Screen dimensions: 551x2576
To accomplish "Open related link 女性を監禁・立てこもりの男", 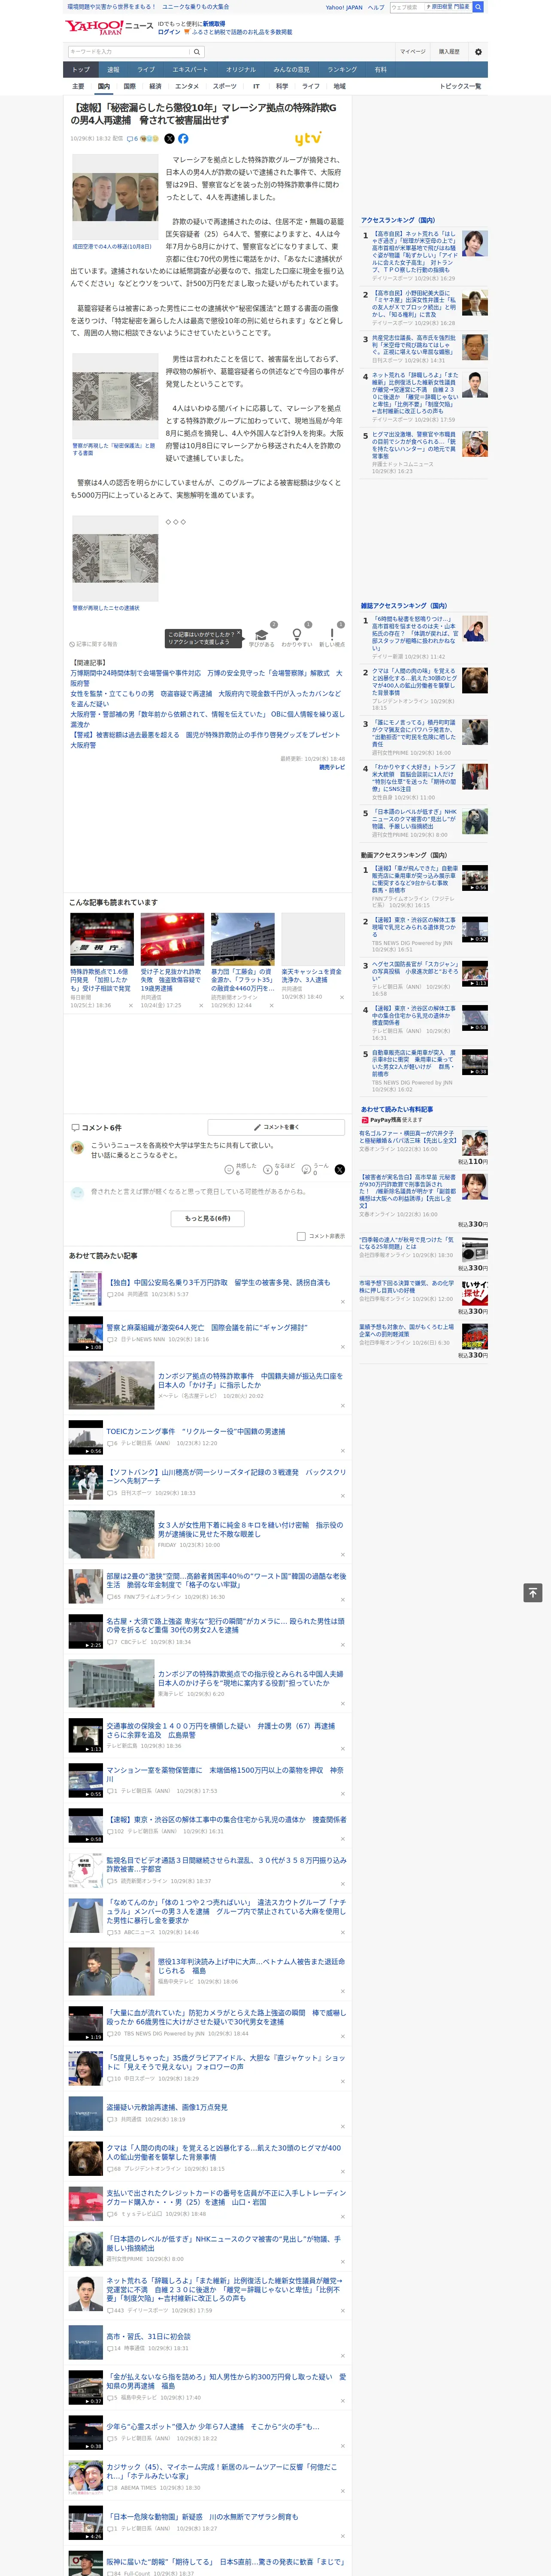I will (205, 698).
